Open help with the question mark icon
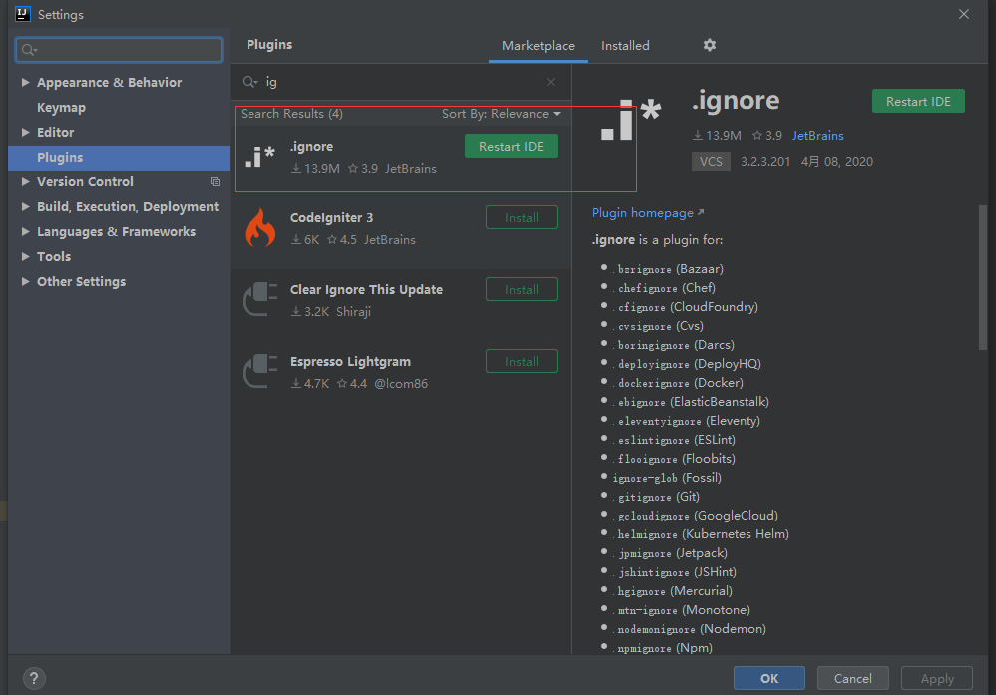 pos(34,678)
